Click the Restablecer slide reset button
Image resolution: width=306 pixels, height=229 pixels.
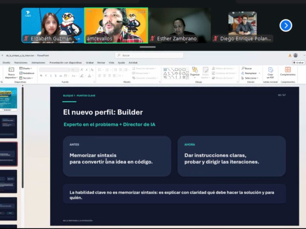coord(27,73)
